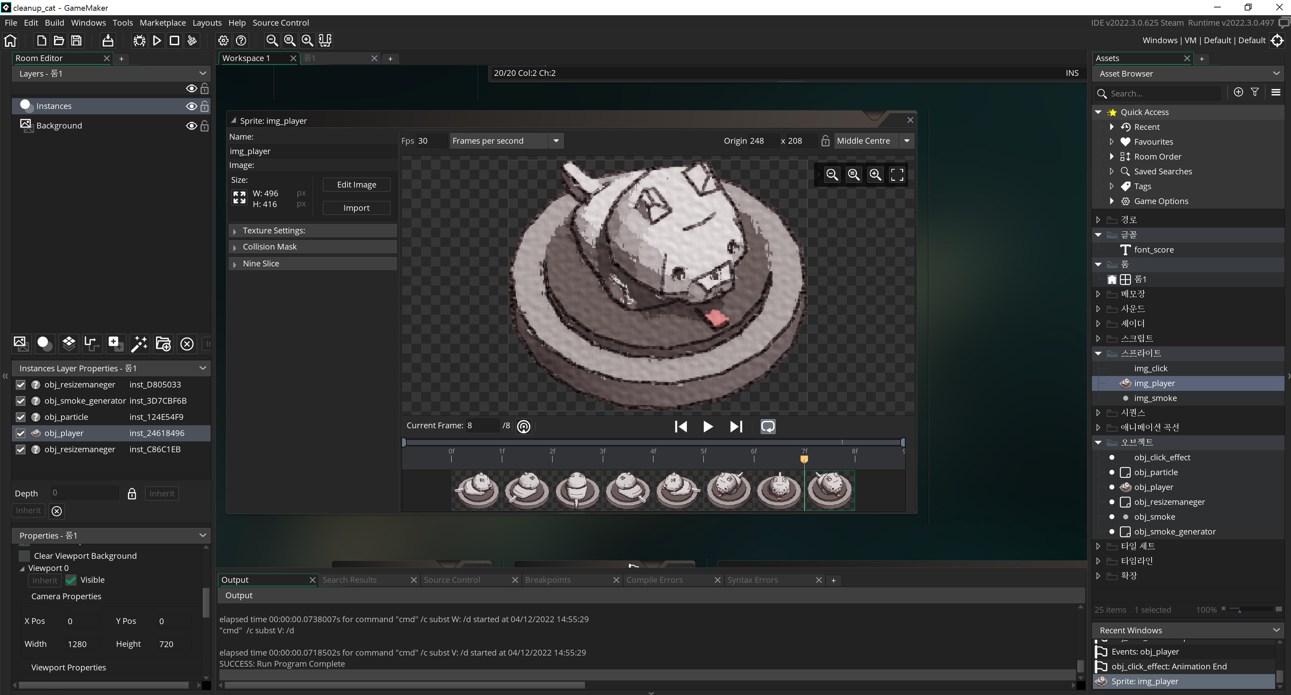Enable Clear Viewport Background checkbox

pyautogui.click(x=24, y=556)
